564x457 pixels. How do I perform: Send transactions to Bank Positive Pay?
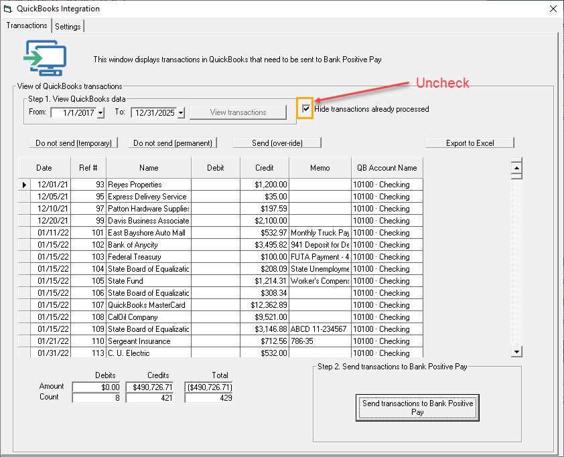coord(417,407)
